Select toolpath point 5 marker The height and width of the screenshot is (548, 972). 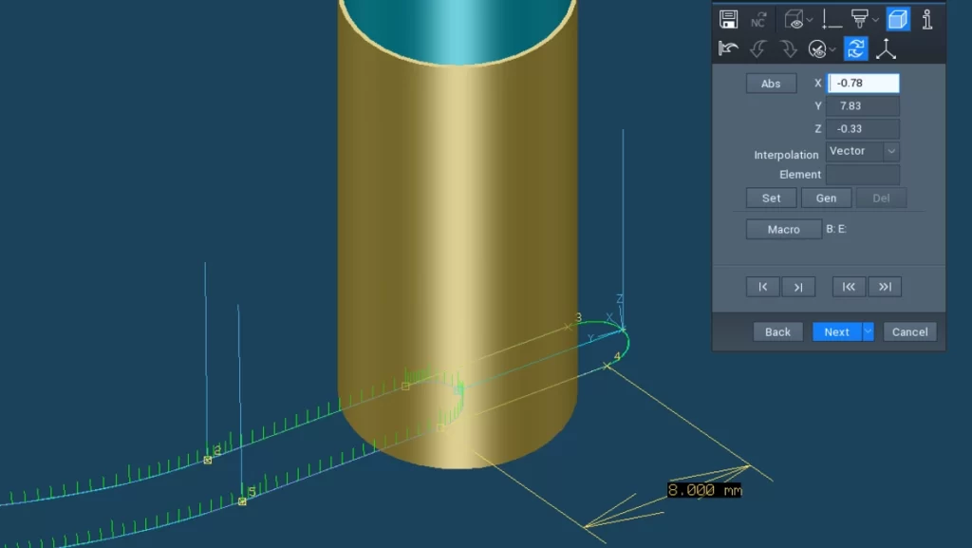[x=242, y=501]
